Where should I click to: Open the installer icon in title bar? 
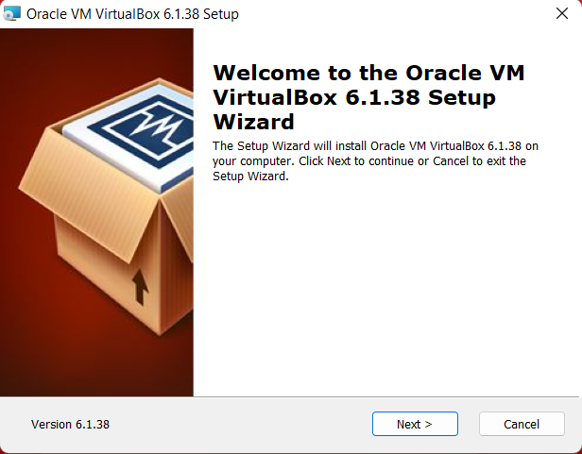click(12, 14)
